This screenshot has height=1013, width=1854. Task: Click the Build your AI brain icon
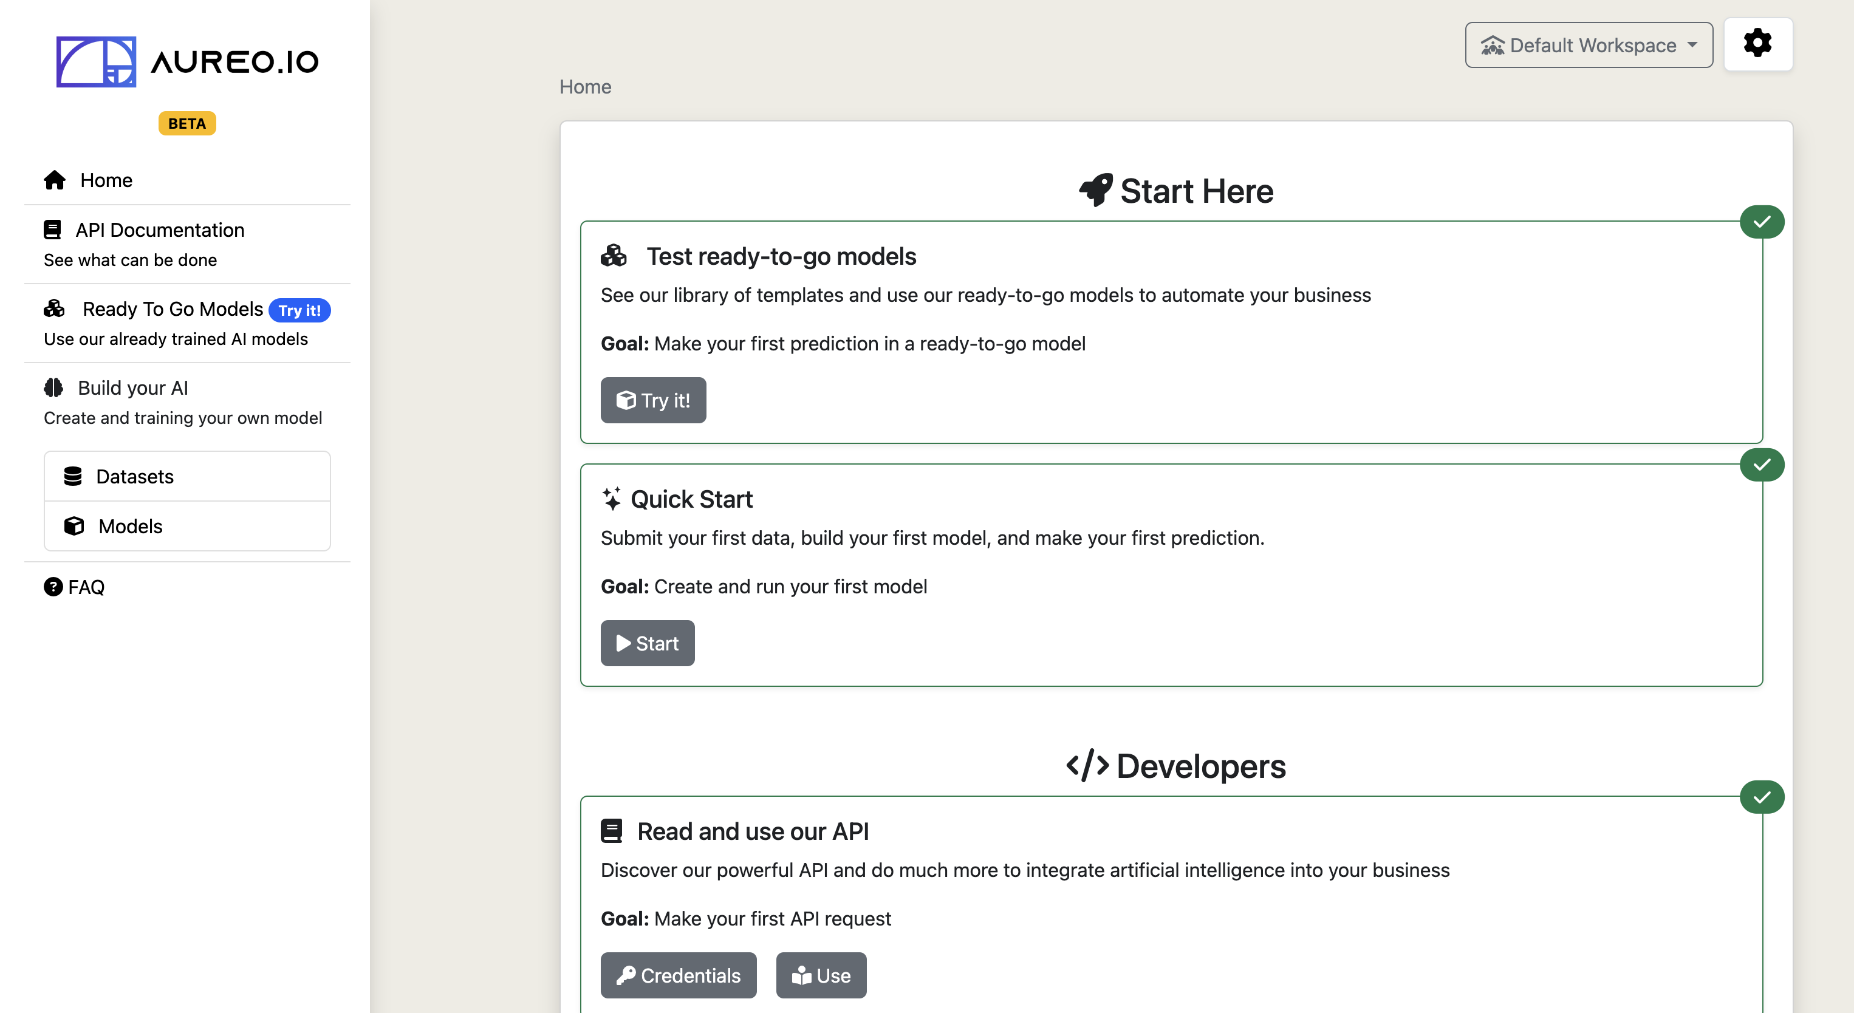(x=53, y=388)
